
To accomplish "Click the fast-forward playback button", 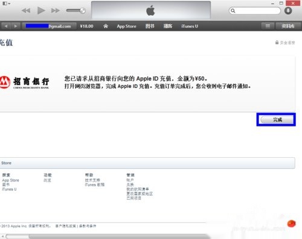I will (56, 10).
